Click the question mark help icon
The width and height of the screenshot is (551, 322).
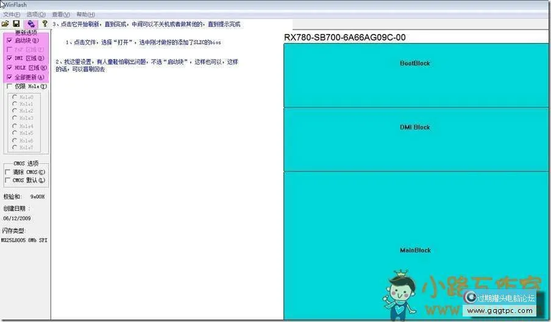(x=44, y=24)
